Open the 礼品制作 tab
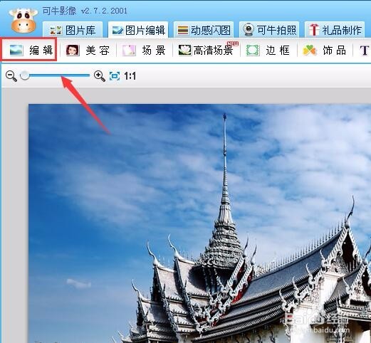The image size is (371, 343). (335, 30)
